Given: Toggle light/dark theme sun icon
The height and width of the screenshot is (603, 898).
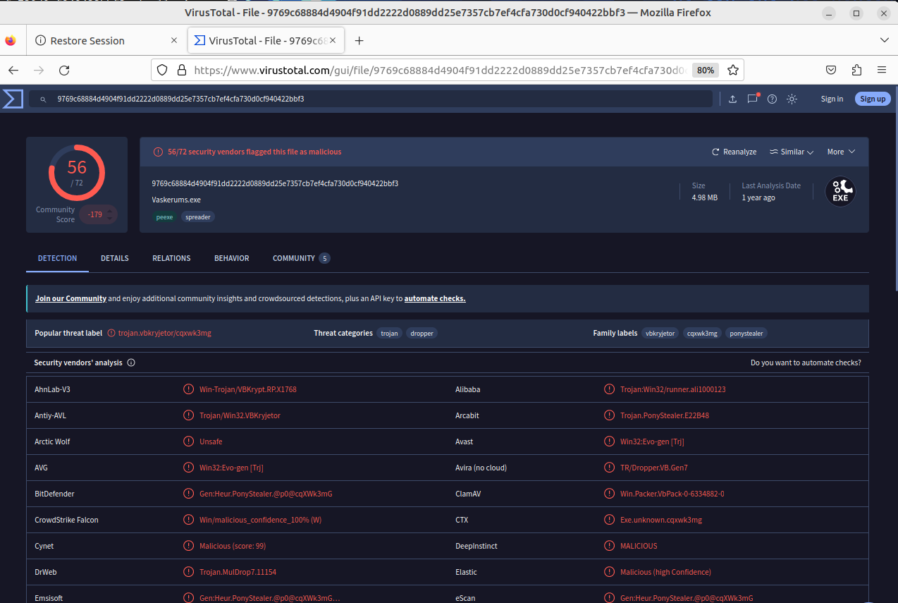Looking at the screenshot, I should 792,99.
